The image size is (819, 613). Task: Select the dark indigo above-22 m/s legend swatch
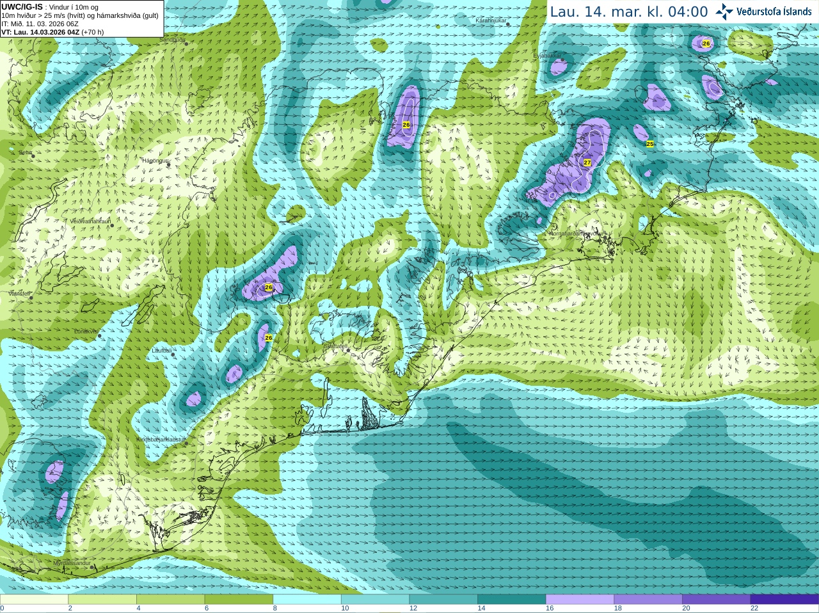pos(784,600)
